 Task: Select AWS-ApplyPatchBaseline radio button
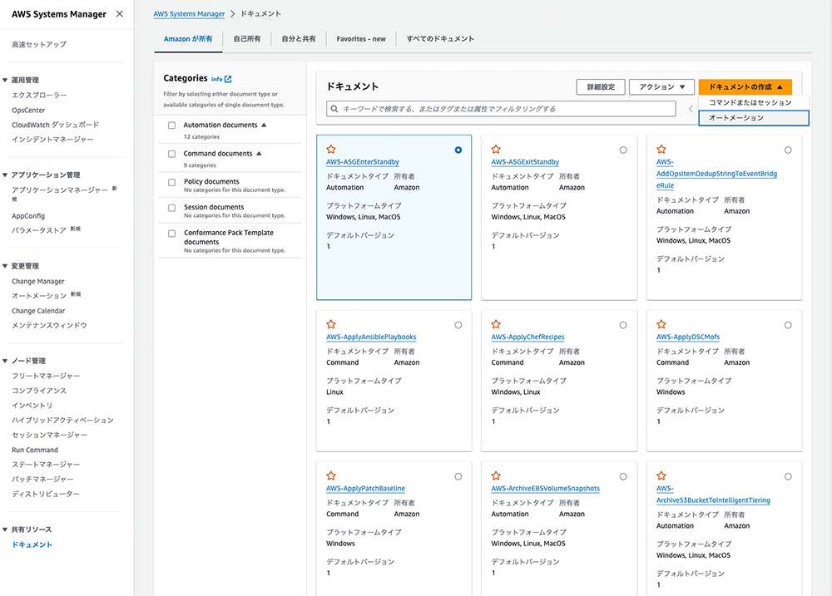pyautogui.click(x=458, y=476)
